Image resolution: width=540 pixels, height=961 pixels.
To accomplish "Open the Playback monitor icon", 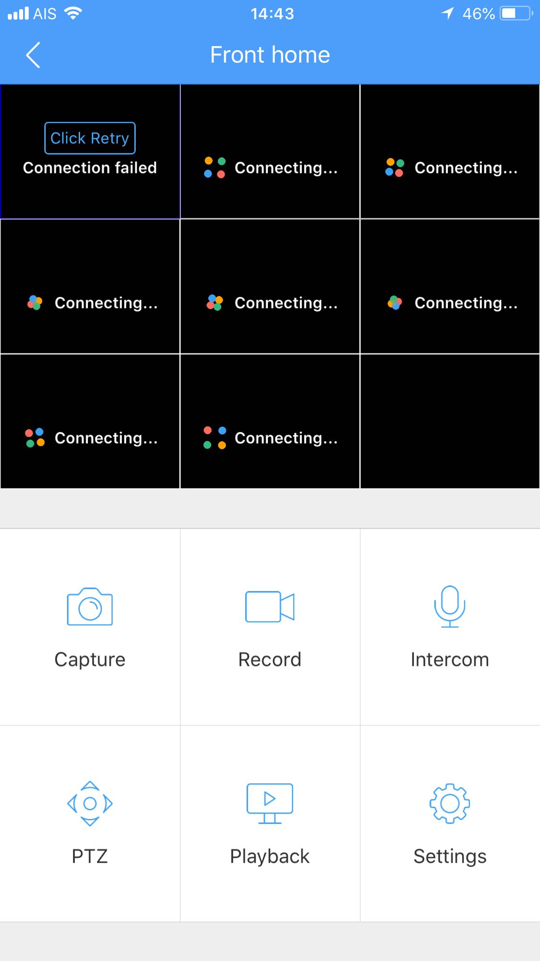I will (270, 803).
